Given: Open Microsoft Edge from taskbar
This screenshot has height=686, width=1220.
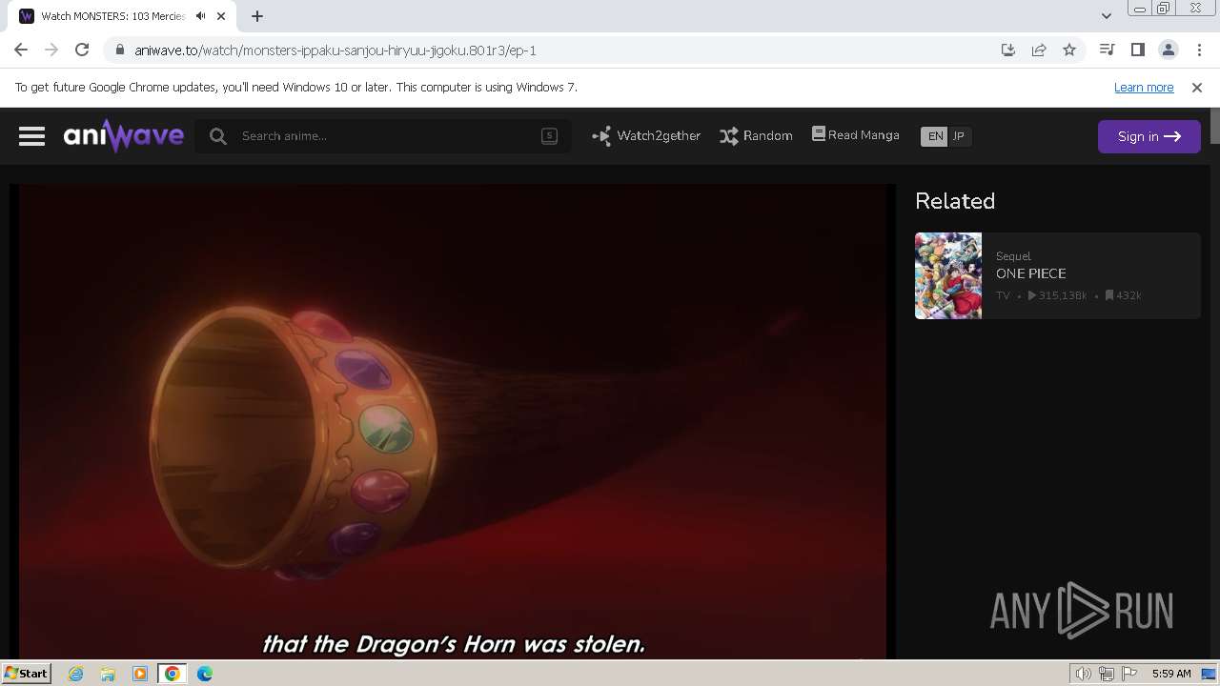Looking at the screenshot, I should [205, 674].
